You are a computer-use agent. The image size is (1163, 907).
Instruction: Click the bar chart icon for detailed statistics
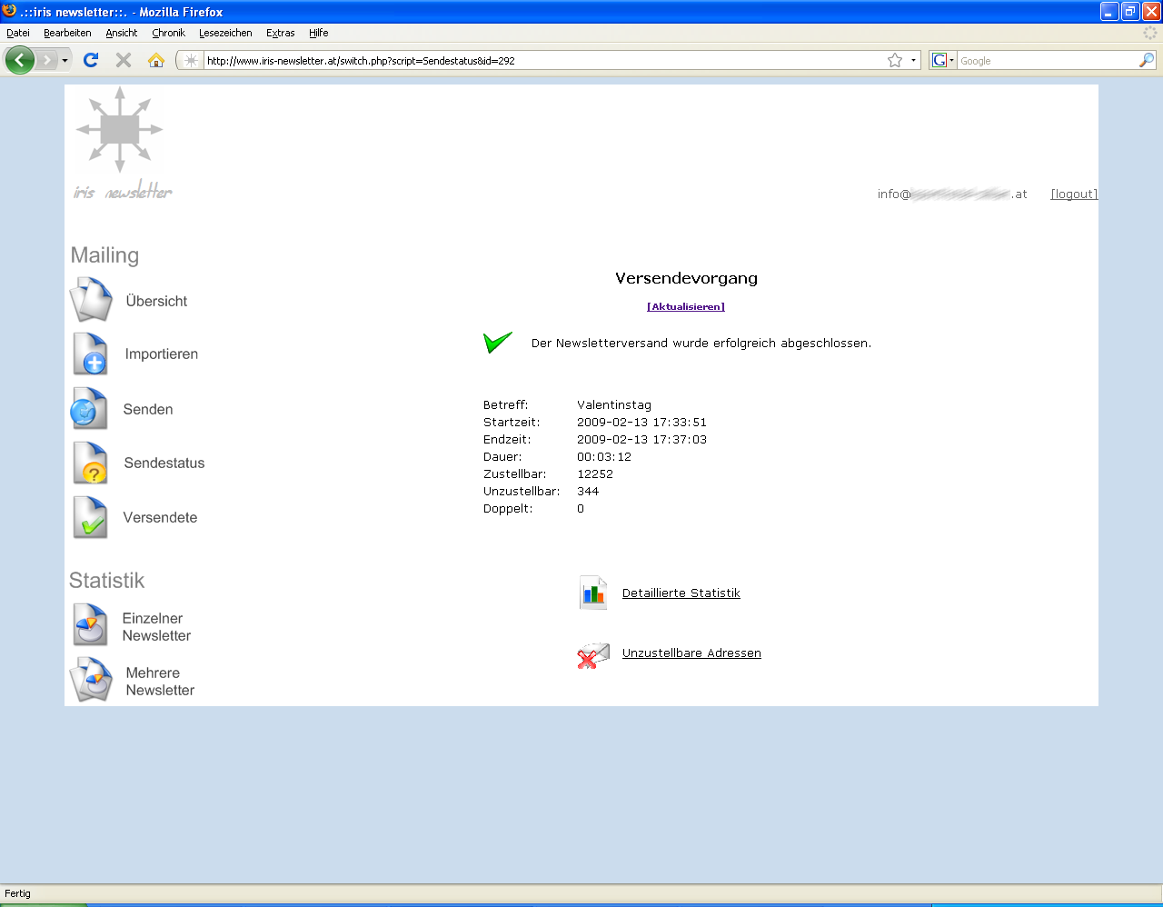click(x=593, y=593)
